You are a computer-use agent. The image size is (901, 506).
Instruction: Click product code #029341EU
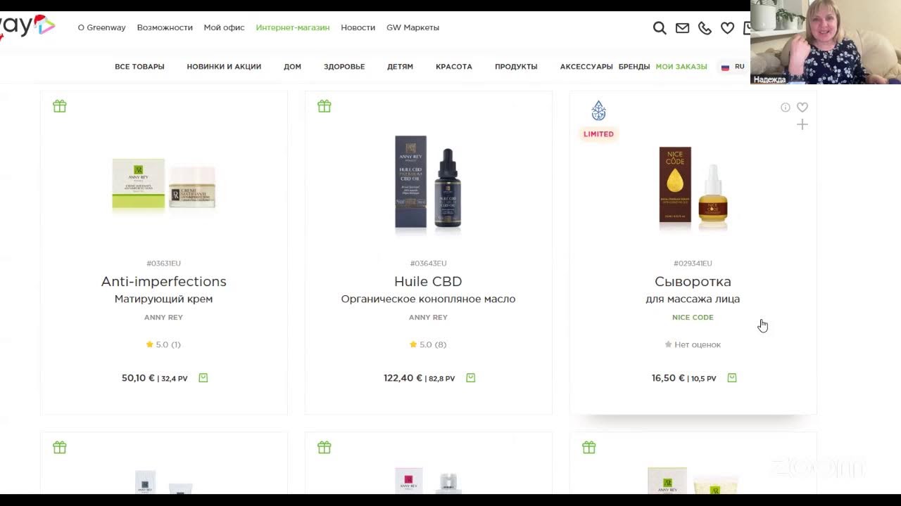click(693, 264)
